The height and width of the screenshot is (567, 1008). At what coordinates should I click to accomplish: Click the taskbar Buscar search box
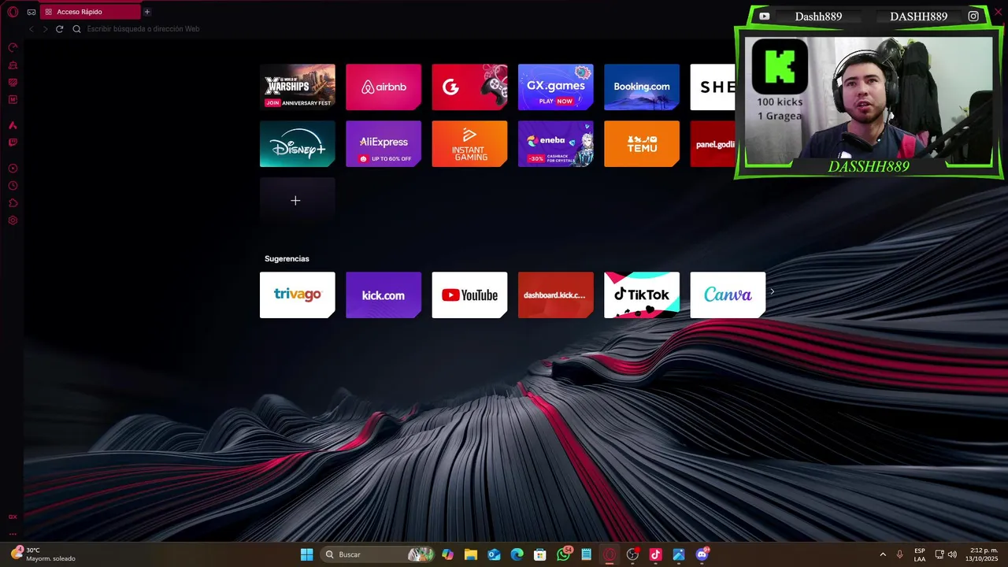click(x=378, y=554)
